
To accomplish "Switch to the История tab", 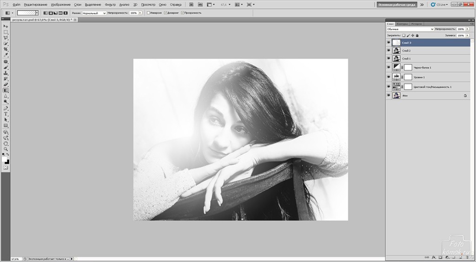I will pyautogui.click(x=416, y=24).
